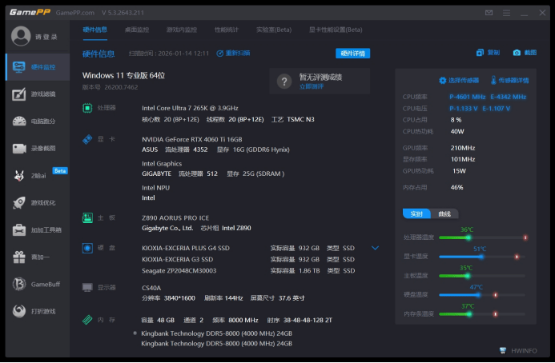The width and height of the screenshot is (555, 363).
Task: Open 电脑跑分 benchmark sidebar item
Action: (x=38, y=122)
